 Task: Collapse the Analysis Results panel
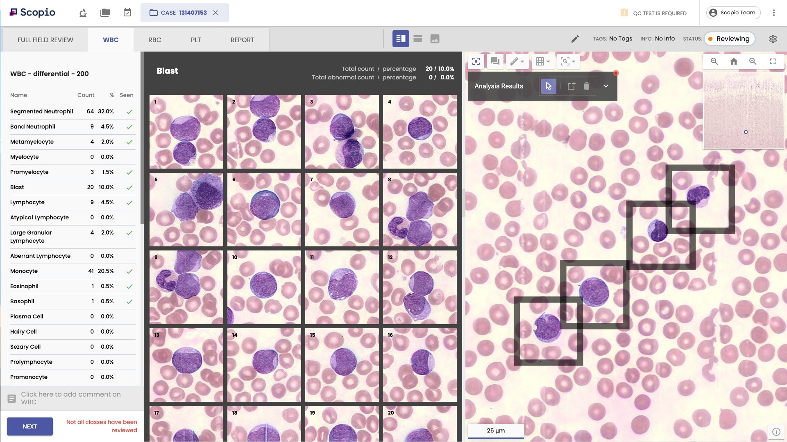click(x=606, y=86)
